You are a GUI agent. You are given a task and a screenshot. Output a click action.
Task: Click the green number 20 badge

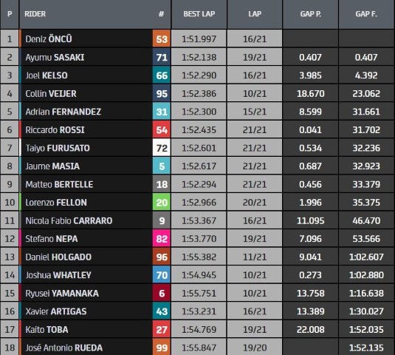[x=162, y=203]
